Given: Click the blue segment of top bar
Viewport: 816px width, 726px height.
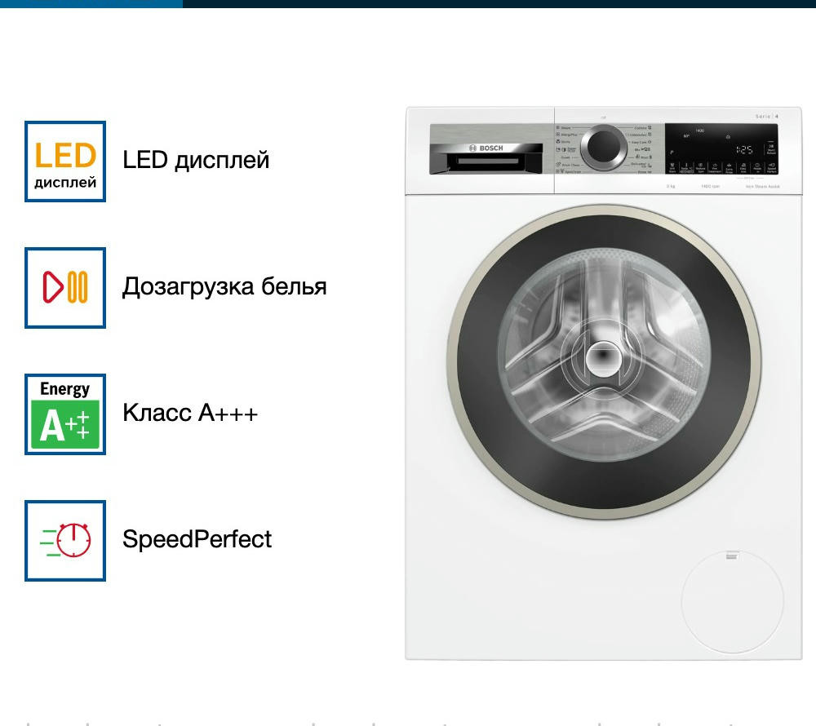Looking at the screenshot, I should click(91, 3).
